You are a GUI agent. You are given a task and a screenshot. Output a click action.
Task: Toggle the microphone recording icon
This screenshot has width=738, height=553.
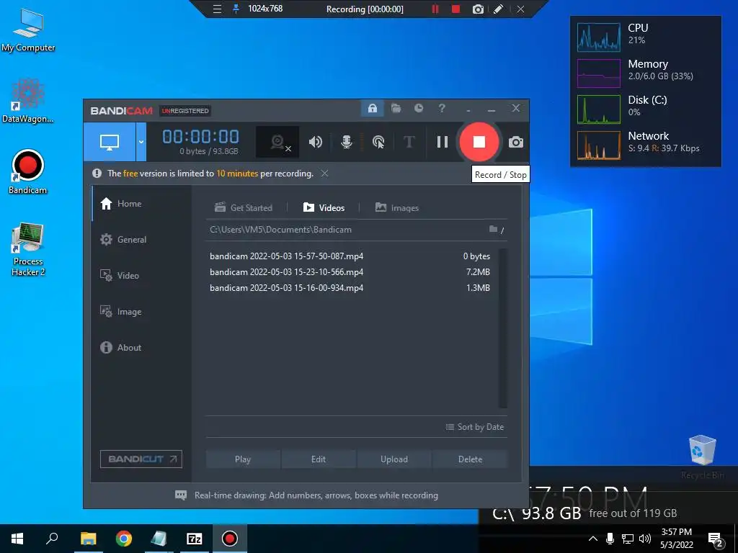(x=347, y=142)
